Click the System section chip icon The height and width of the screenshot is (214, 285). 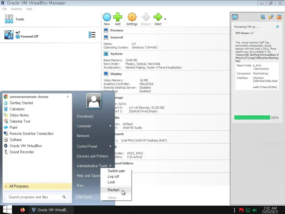[106, 54]
